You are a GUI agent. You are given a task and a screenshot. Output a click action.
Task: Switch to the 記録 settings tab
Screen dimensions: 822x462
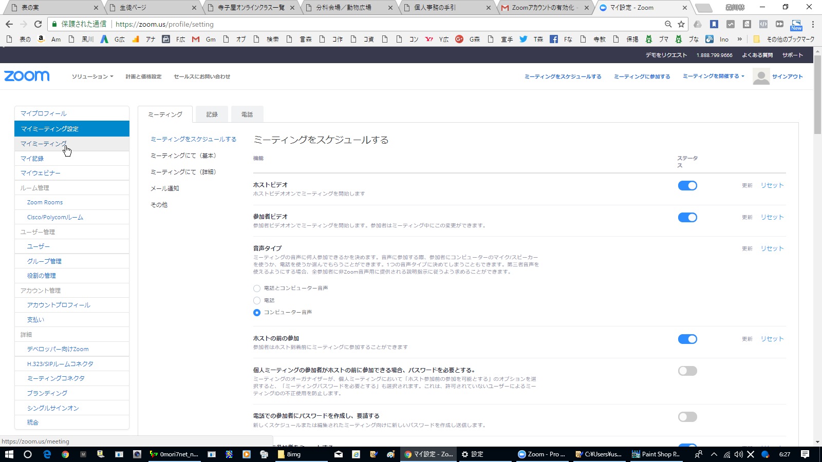[212, 114]
